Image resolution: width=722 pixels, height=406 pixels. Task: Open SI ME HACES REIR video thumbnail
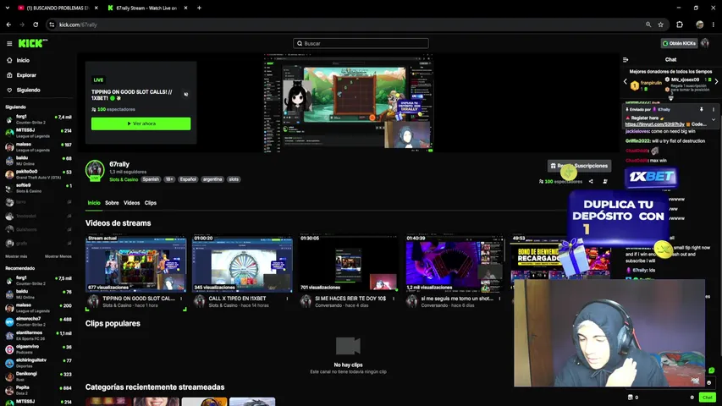[348, 264]
